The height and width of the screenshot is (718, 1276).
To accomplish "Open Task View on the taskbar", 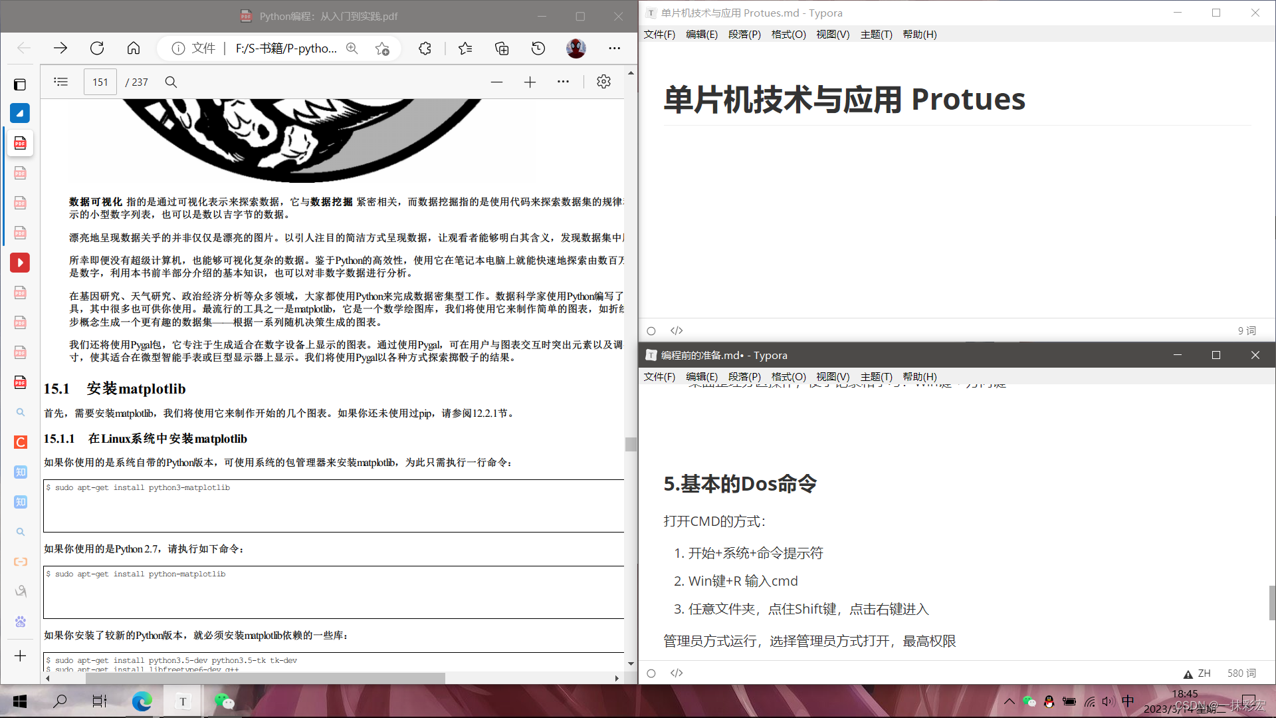I will [100, 701].
